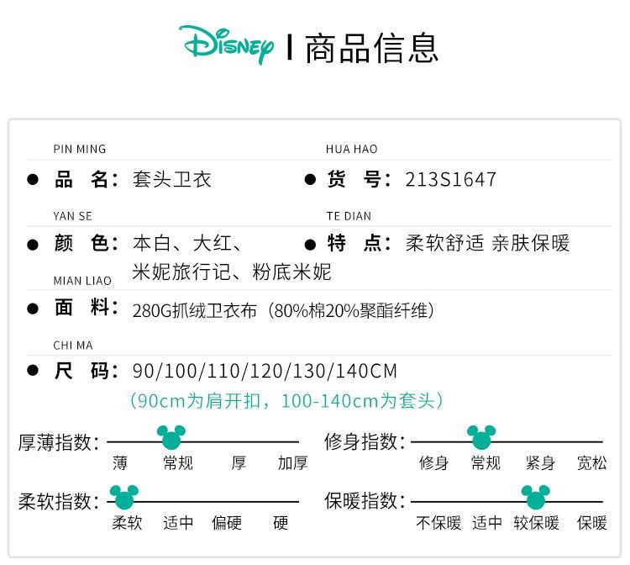Viewport: 630px width, 565px height.
Task: Click the MIAN LIAO label
Action: 82,281
